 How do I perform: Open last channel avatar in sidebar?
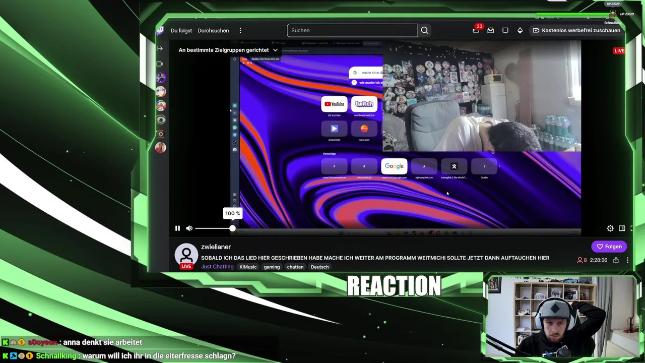(x=161, y=147)
